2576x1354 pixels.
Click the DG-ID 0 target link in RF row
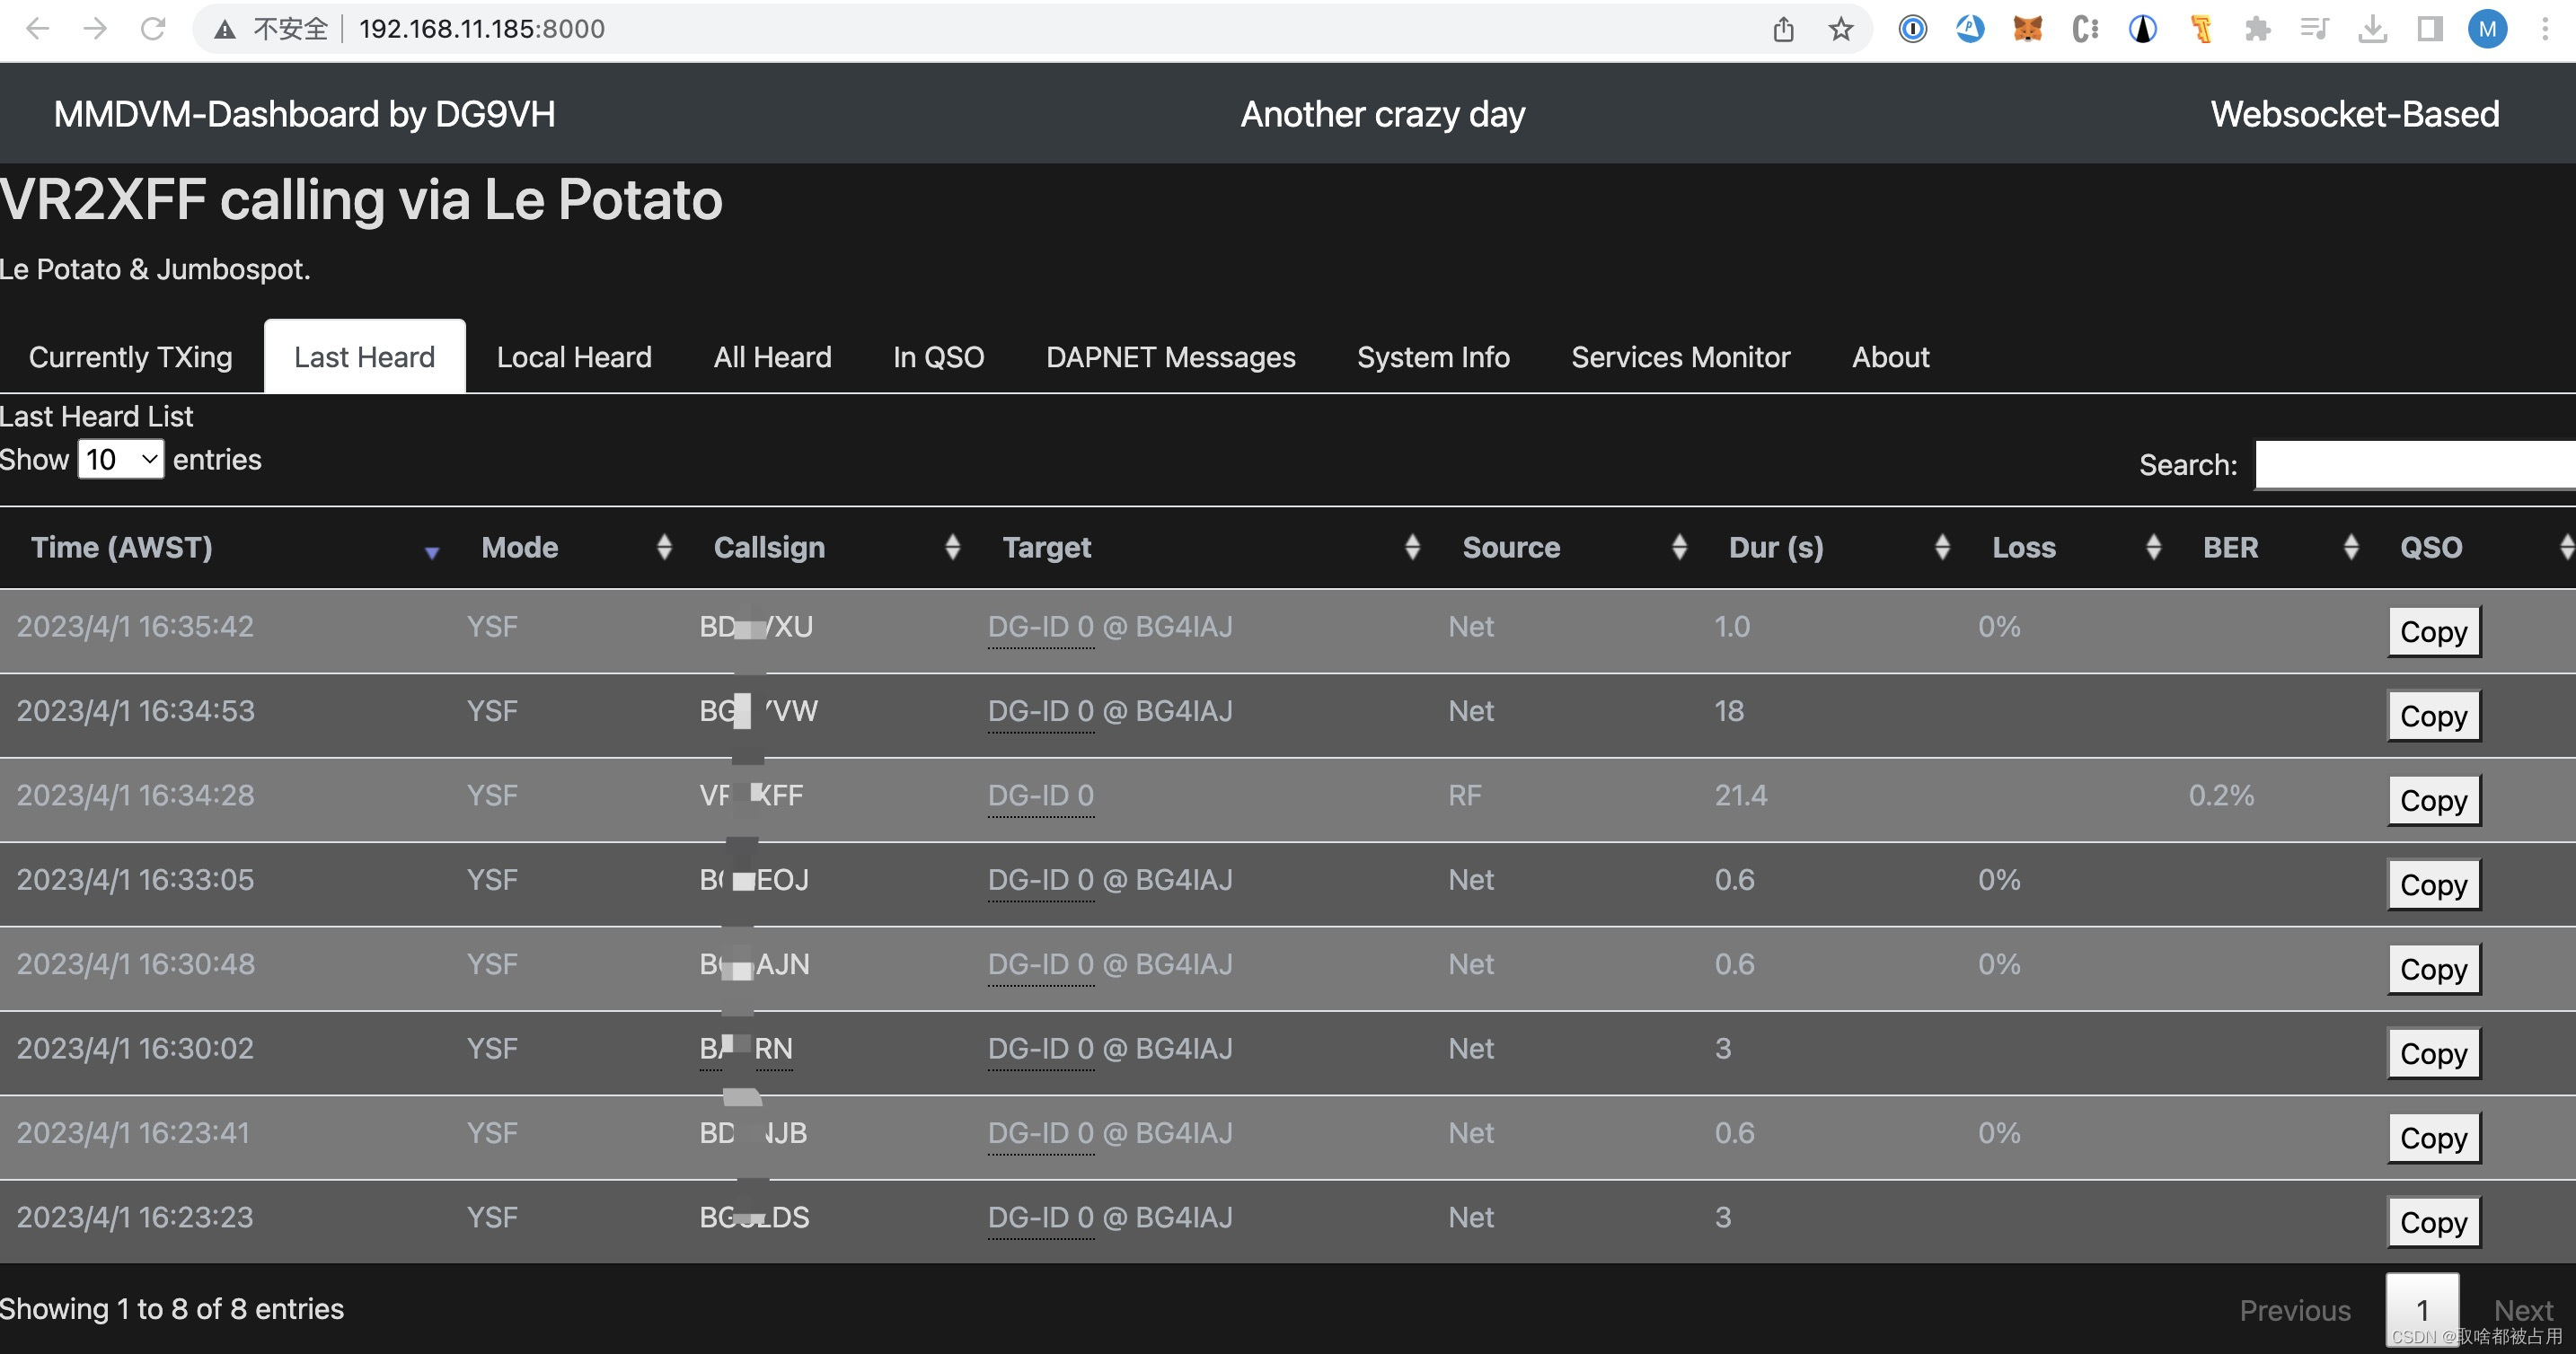1040,796
